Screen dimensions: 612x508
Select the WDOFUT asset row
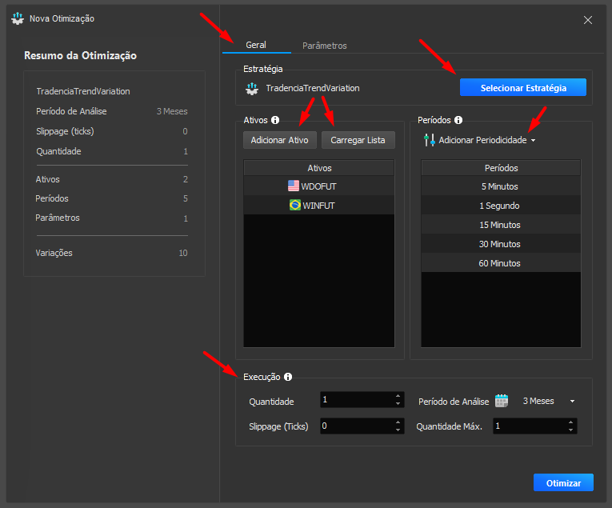tap(319, 186)
